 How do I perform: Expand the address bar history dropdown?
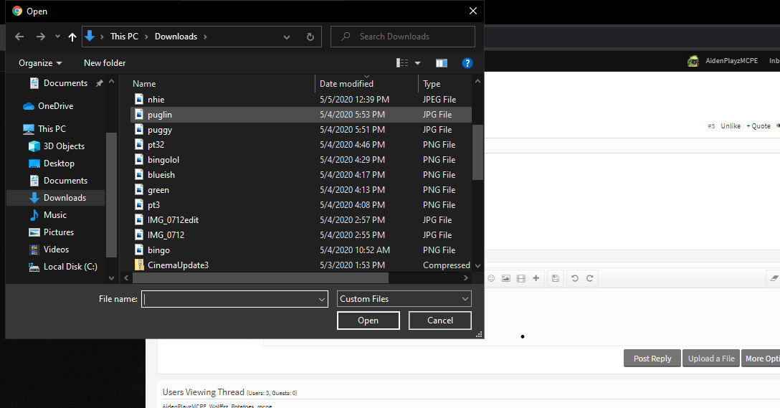(x=287, y=37)
